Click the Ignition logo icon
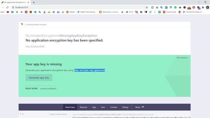The image size is (210, 118). tap(22, 24)
